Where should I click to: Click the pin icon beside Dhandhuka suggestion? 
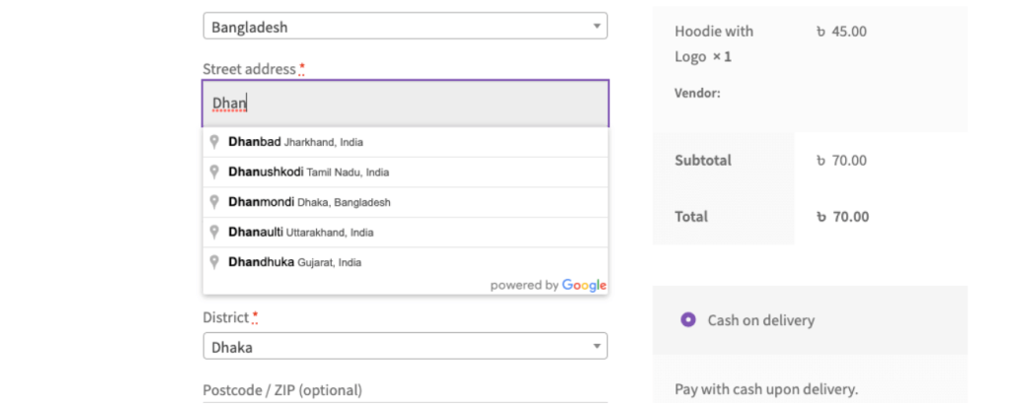214,262
